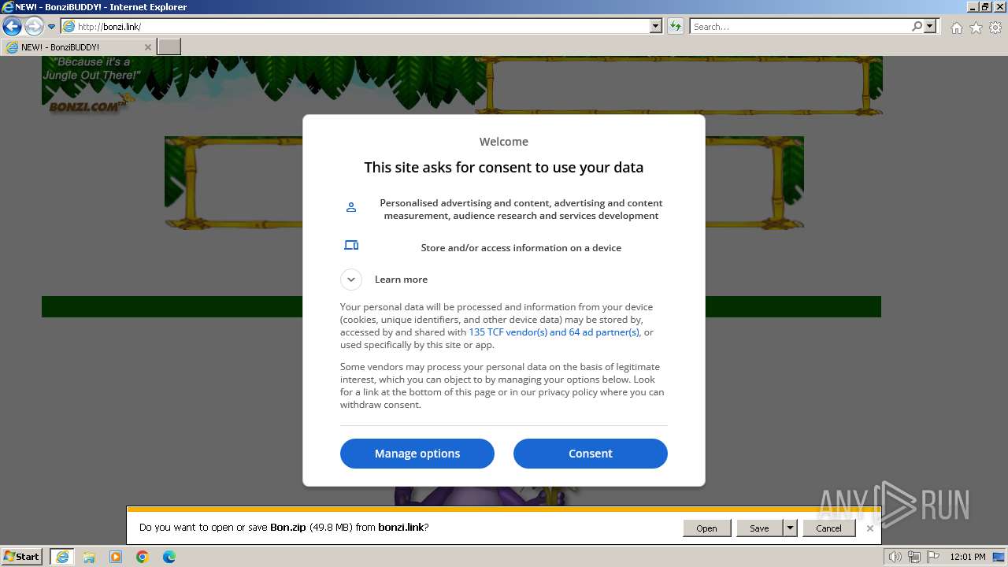Click the browser Back arrow button
This screenshot has height=567, width=1008.
12,26
